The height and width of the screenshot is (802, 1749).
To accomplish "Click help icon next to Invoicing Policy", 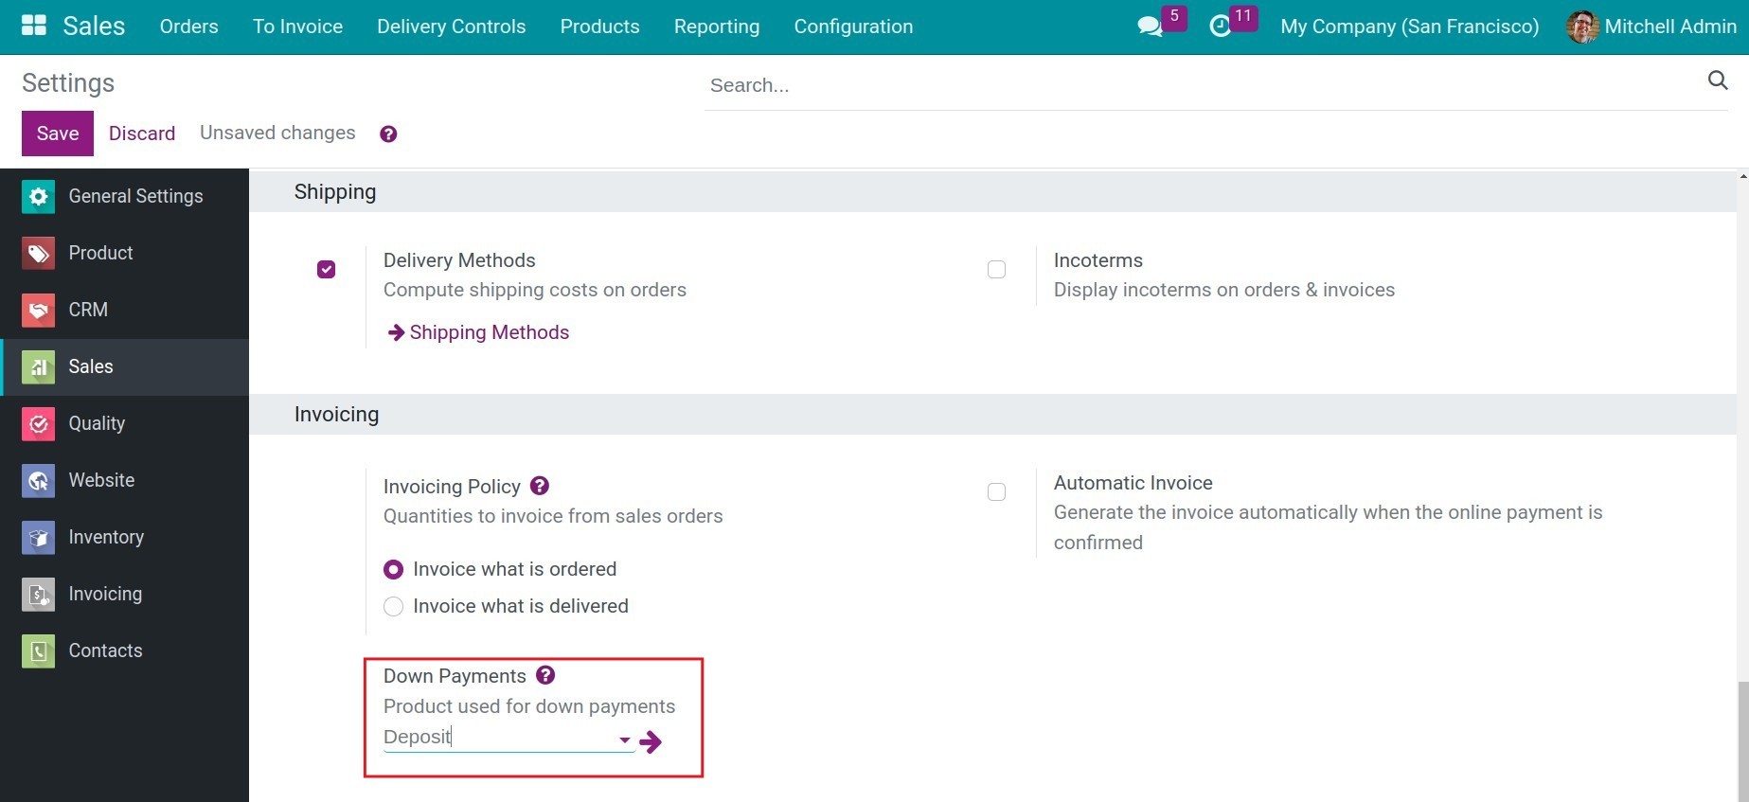I will (540, 486).
